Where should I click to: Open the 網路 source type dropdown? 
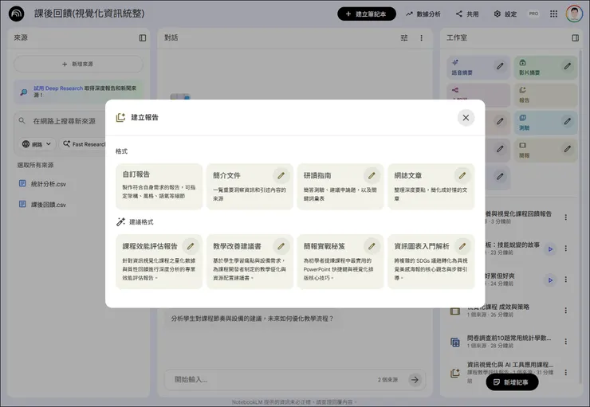[x=37, y=144]
